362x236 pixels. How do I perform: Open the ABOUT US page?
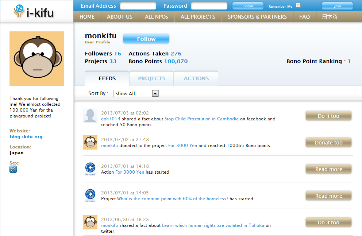pos(120,17)
